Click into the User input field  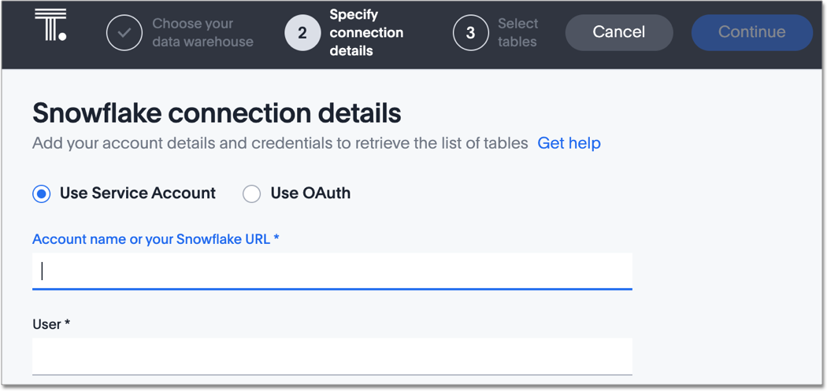(332, 356)
